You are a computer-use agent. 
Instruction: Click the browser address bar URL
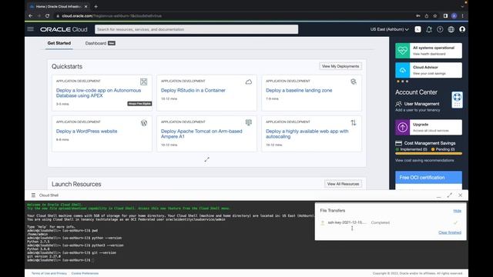tap(112, 15)
